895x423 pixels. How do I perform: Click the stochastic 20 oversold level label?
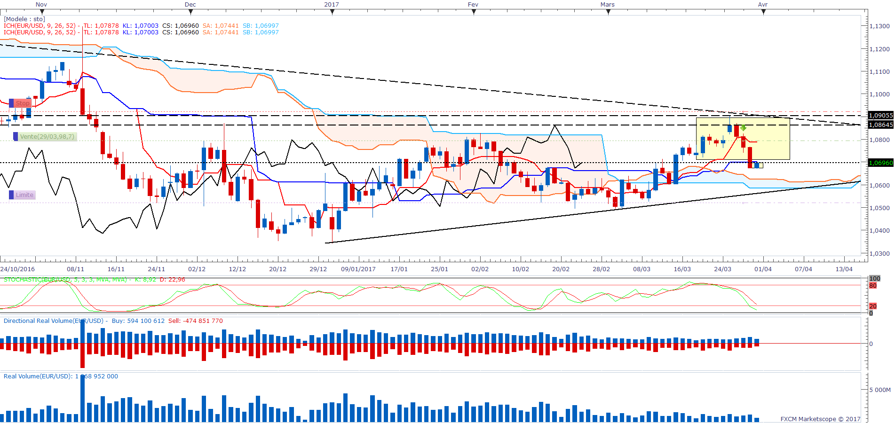pyautogui.click(x=873, y=306)
